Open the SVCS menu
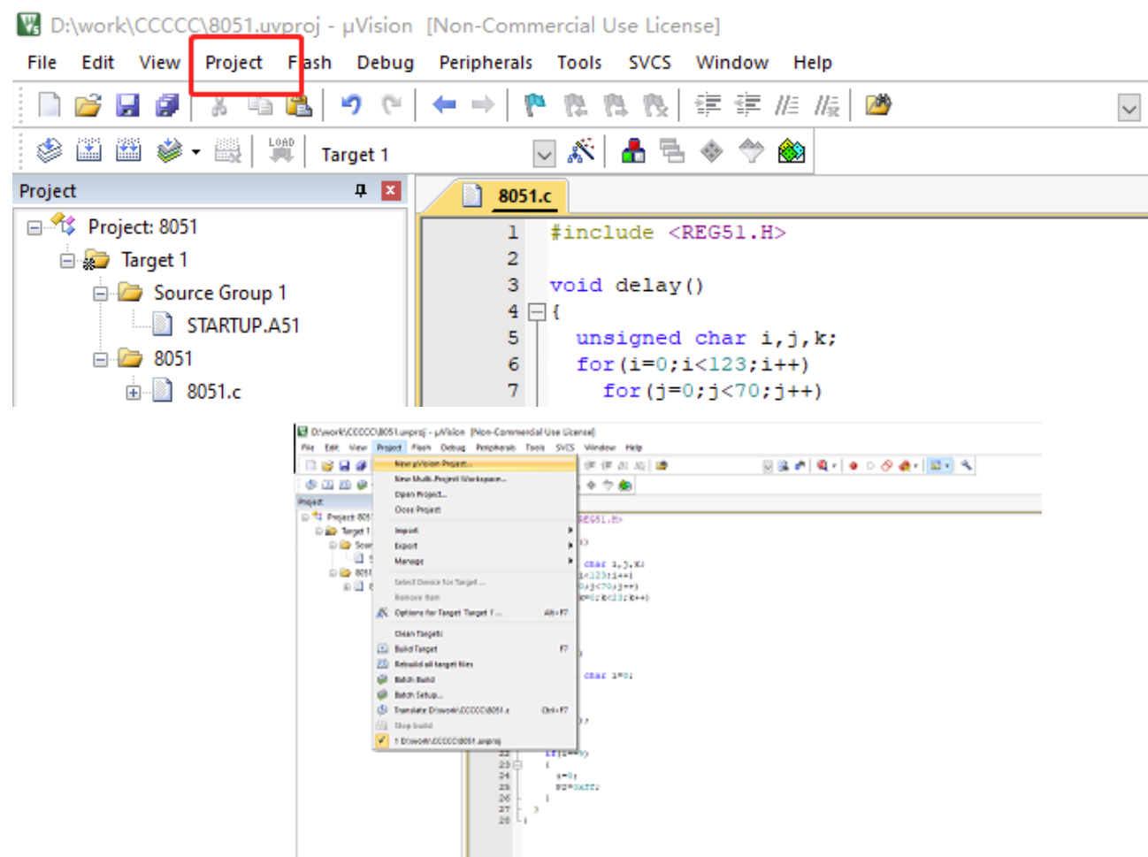This screenshot has width=1148, height=857. pyautogui.click(x=649, y=63)
